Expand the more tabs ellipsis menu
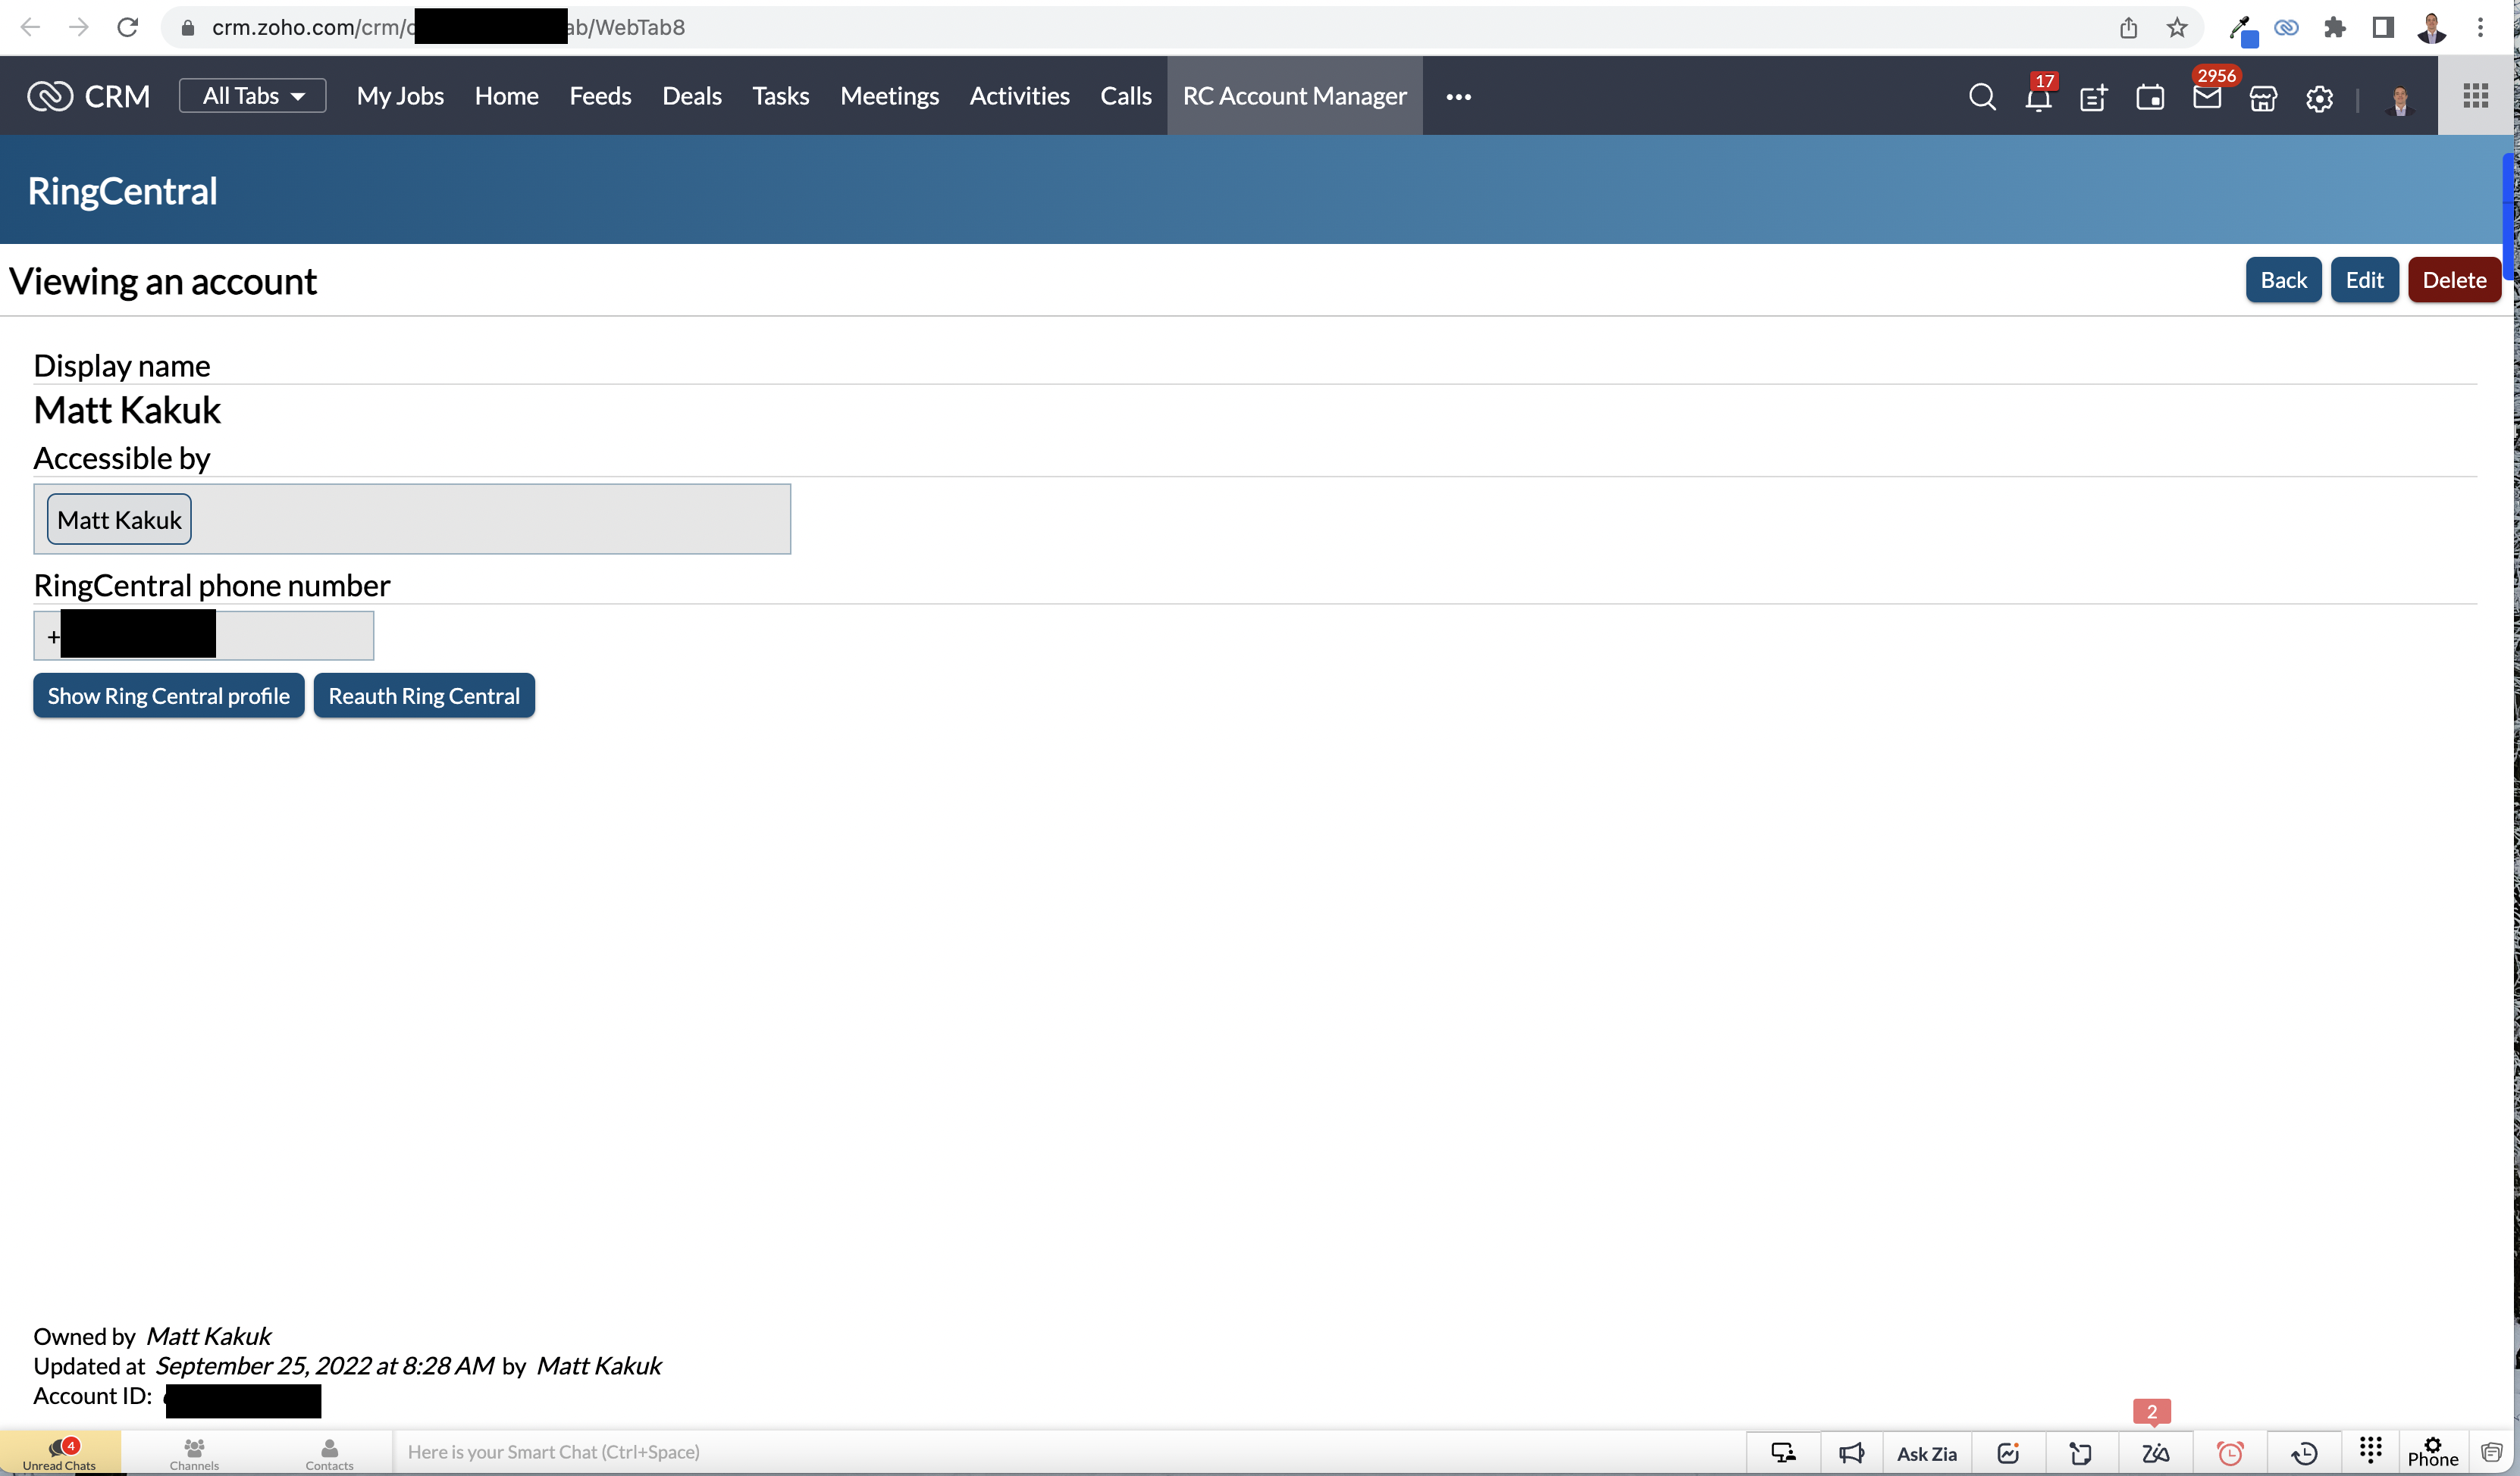This screenshot has width=2520, height=1476. click(x=1458, y=97)
